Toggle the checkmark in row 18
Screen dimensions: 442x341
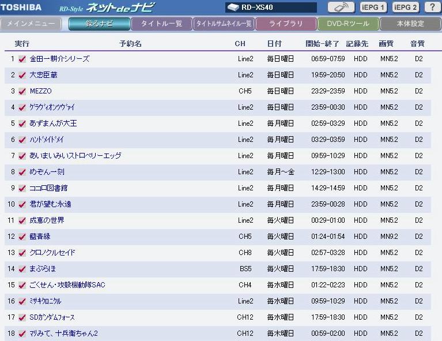[x=22, y=333]
